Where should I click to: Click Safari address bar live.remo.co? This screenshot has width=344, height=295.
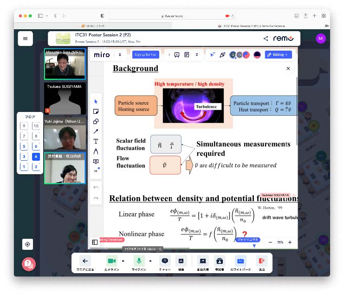[x=172, y=16]
